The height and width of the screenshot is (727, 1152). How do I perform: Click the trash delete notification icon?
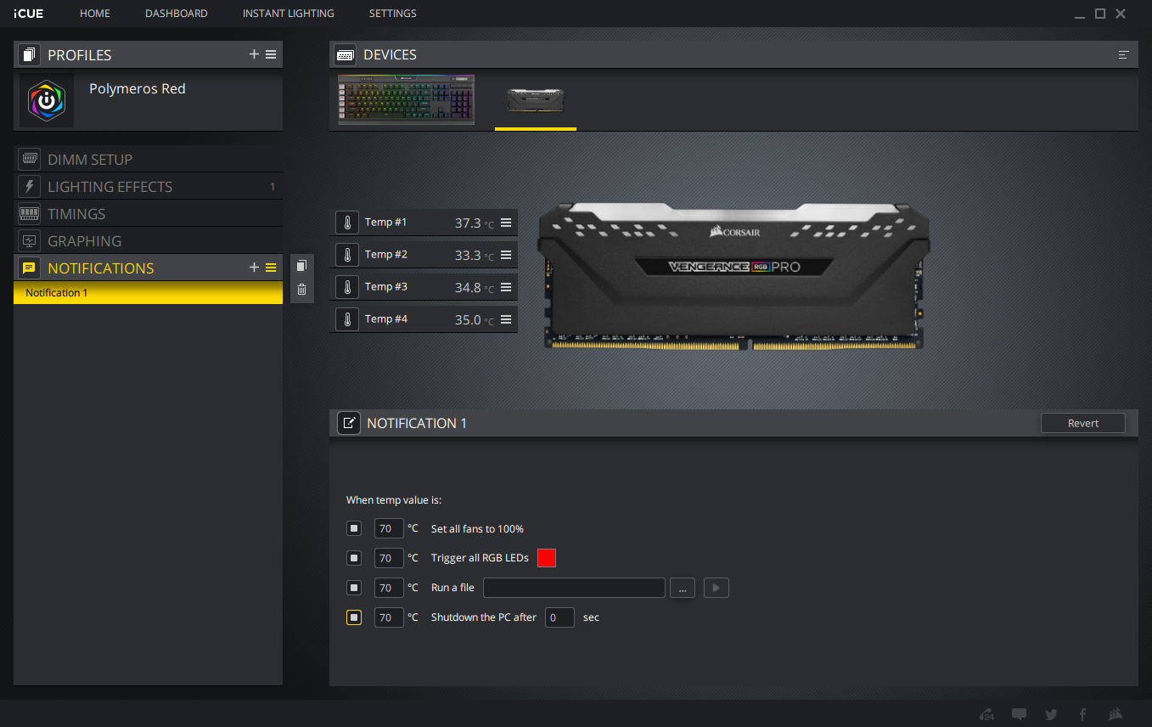click(x=301, y=290)
